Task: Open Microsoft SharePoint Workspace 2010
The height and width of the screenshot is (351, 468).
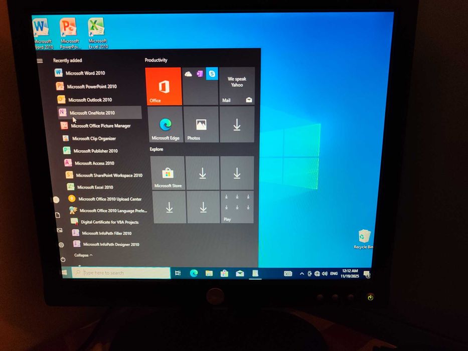Action: click(x=105, y=175)
